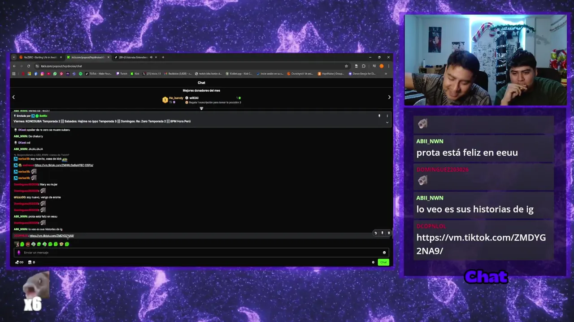Open pinned message three-dot options
This screenshot has height=322, width=574.
(387, 116)
